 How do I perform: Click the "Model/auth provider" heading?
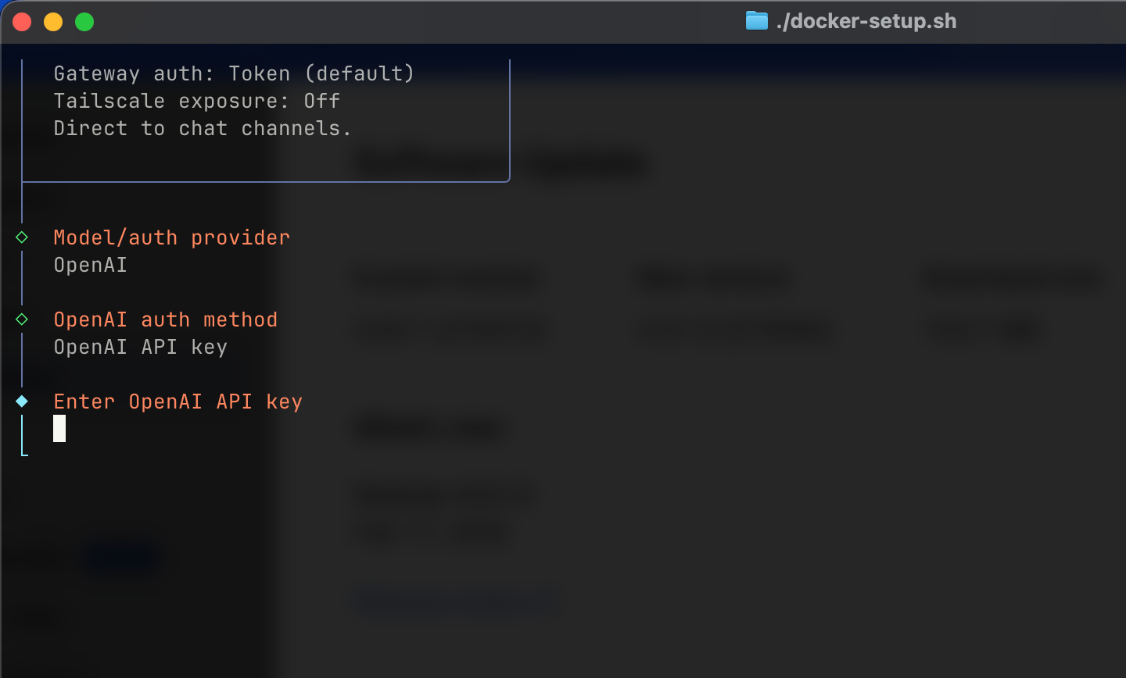point(171,237)
